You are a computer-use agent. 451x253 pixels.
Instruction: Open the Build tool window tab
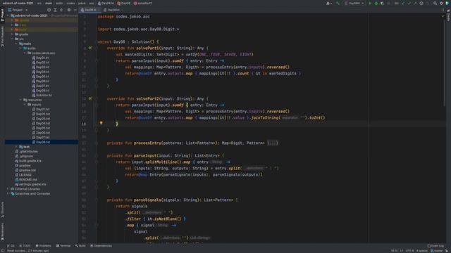(x=80, y=246)
